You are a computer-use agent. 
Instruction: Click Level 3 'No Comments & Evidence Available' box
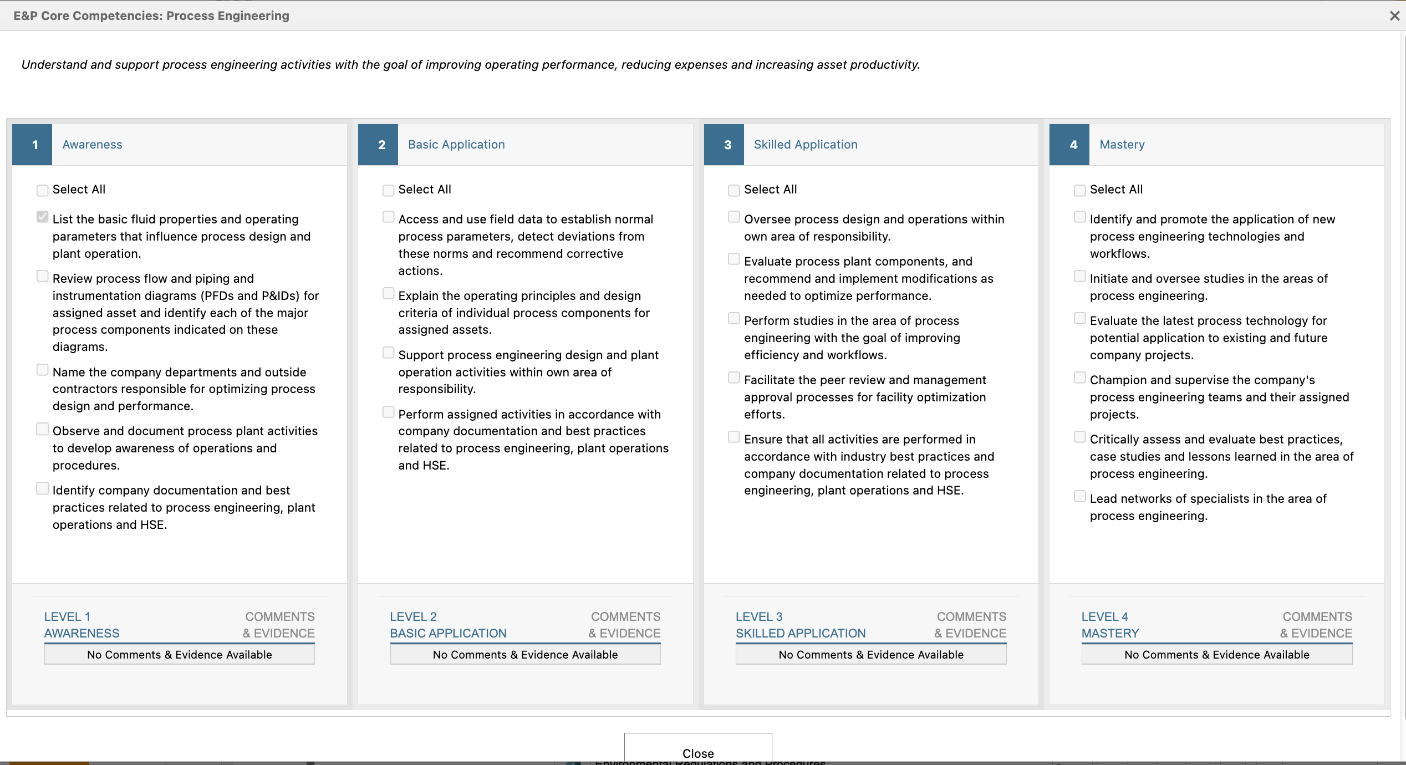(871, 655)
